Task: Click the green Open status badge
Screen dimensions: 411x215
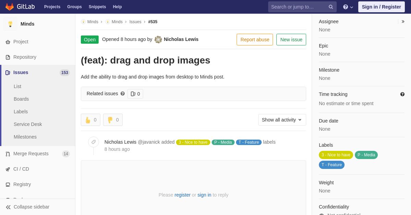Action: [90, 40]
